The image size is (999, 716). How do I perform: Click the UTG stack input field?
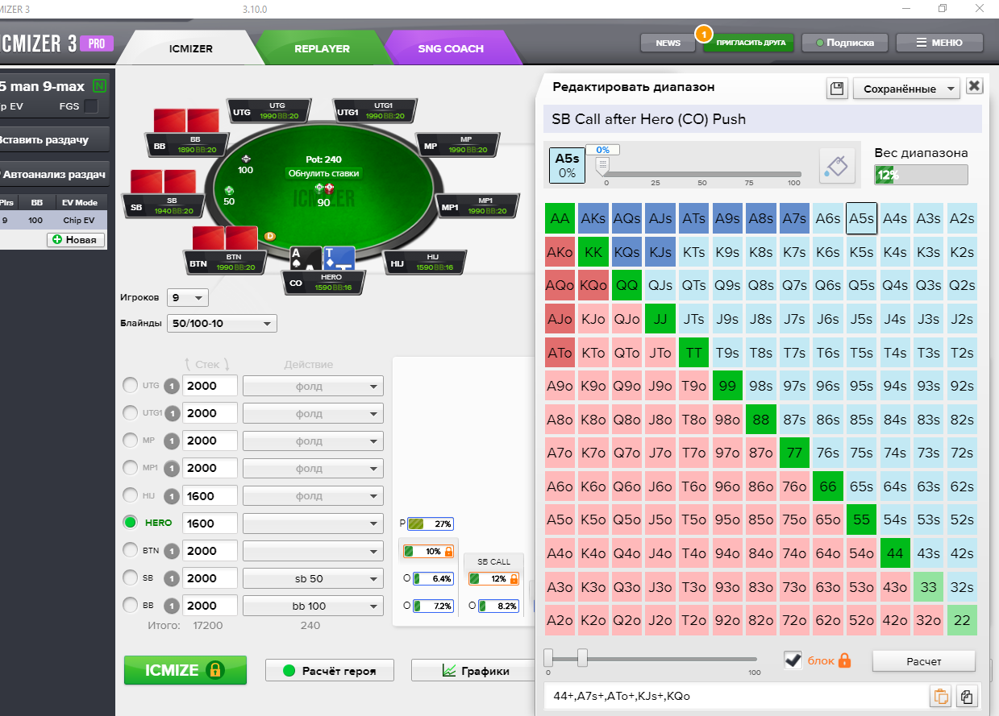tap(210, 387)
